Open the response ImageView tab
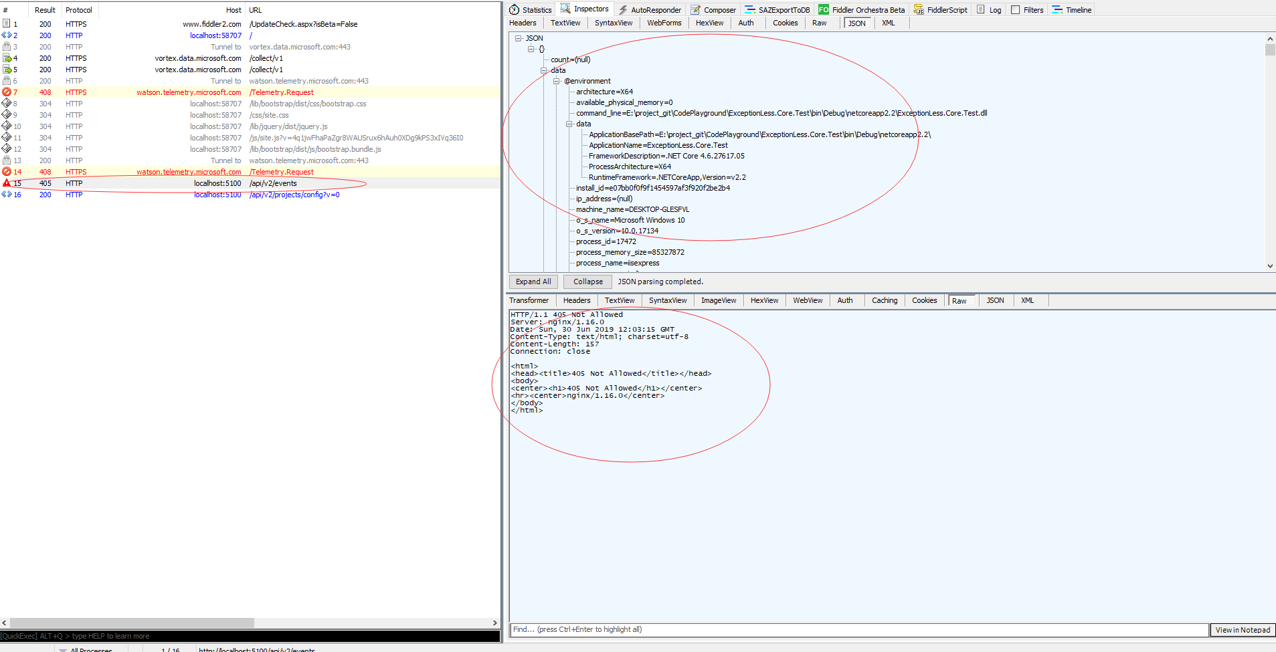Viewport: 1276px width, 652px height. [x=718, y=300]
